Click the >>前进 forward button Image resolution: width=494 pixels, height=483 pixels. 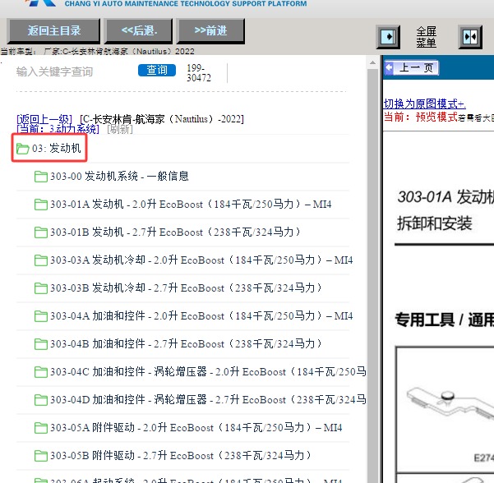pyautogui.click(x=210, y=31)
